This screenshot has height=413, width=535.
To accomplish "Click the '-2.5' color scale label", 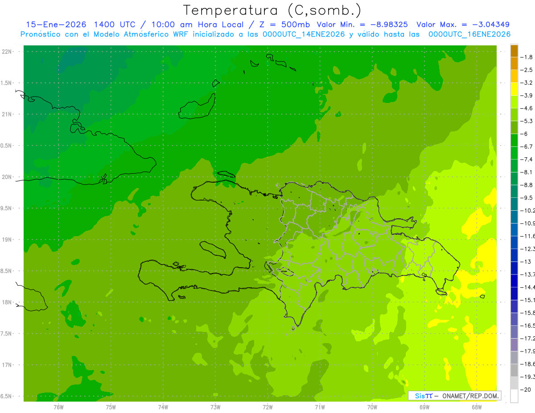I will pos(527,70).
